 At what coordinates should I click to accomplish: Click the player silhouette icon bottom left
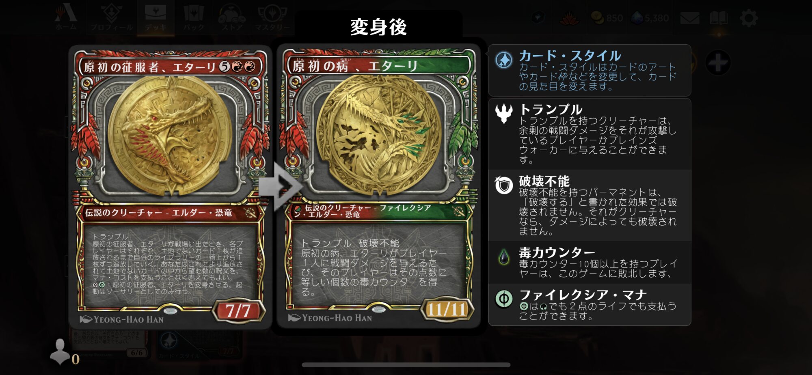click(60, 351)
